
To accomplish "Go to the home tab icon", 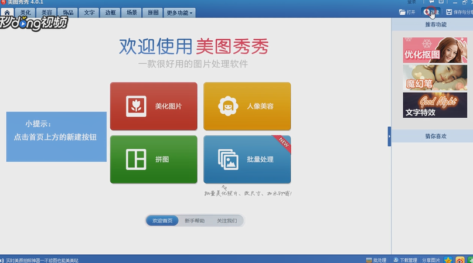I will coord(7,13).
